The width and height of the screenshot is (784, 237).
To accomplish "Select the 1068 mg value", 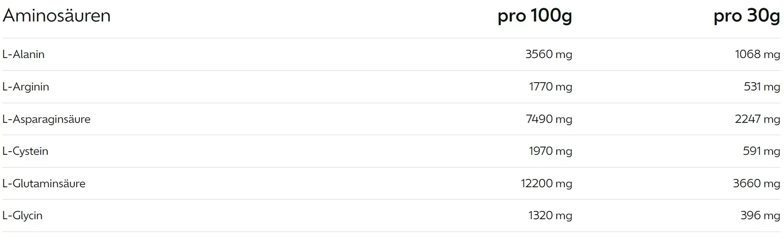I will 757,54.
